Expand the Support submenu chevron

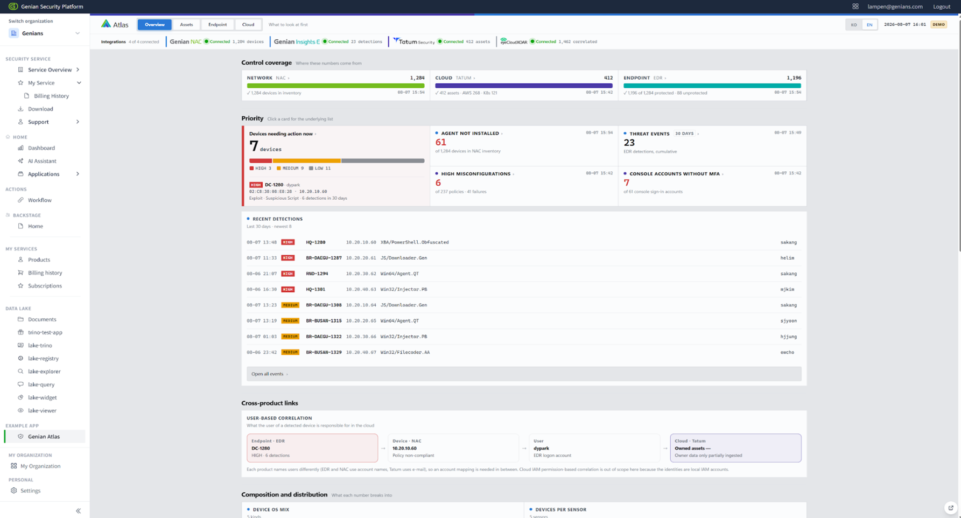(78, 122)
